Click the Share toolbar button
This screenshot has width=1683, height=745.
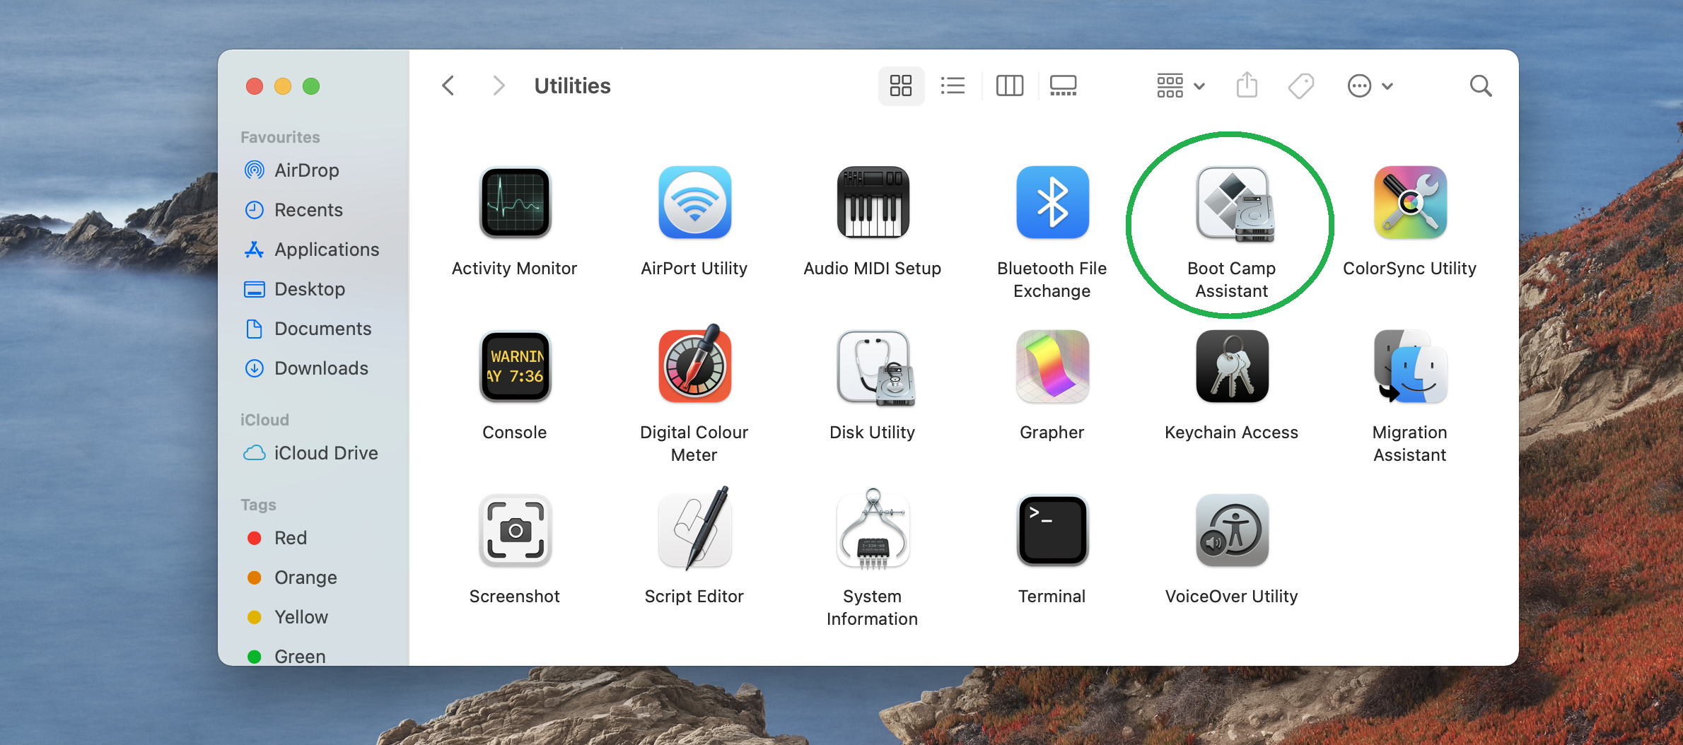1247,86
